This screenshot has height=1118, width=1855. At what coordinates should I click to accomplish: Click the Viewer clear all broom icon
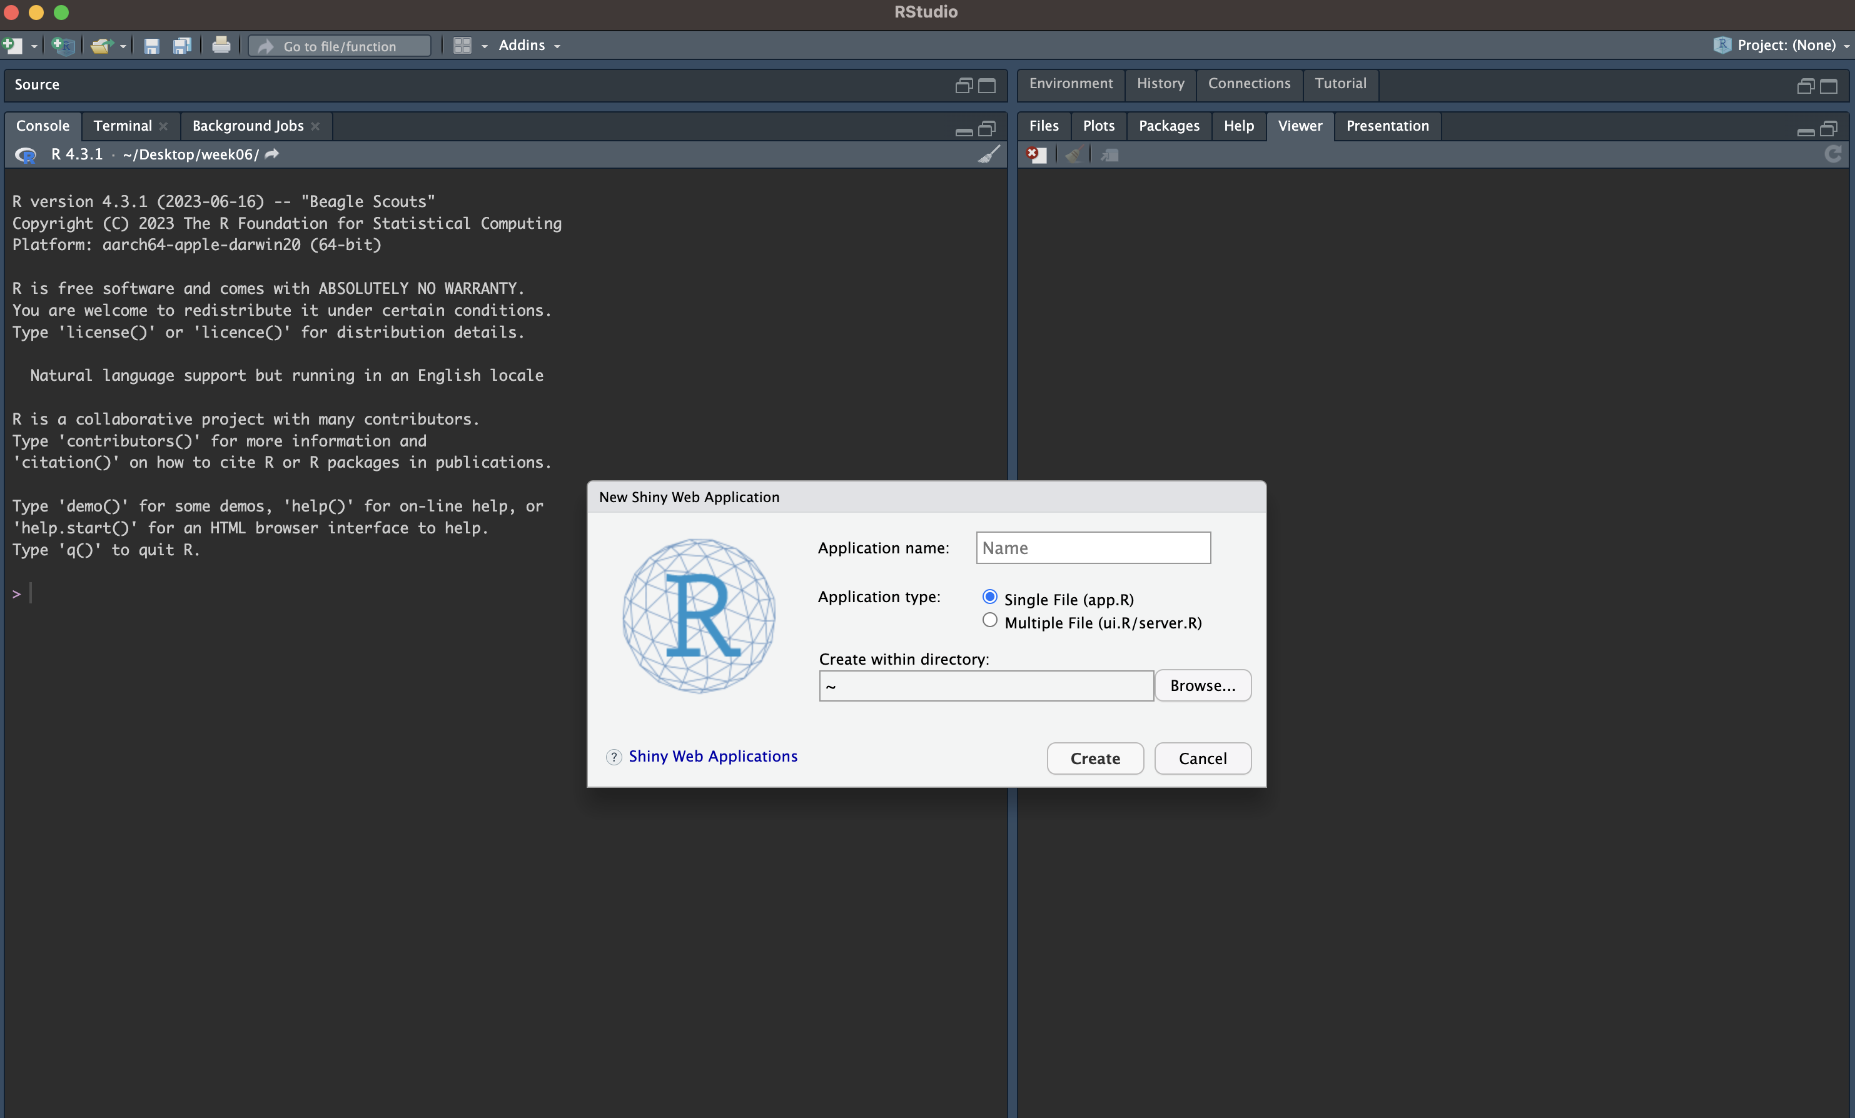tap(1074, 155)
